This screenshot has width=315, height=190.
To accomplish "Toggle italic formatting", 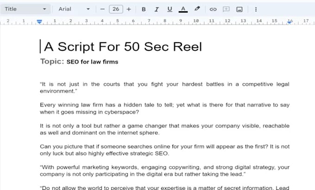I will point(157,9).
